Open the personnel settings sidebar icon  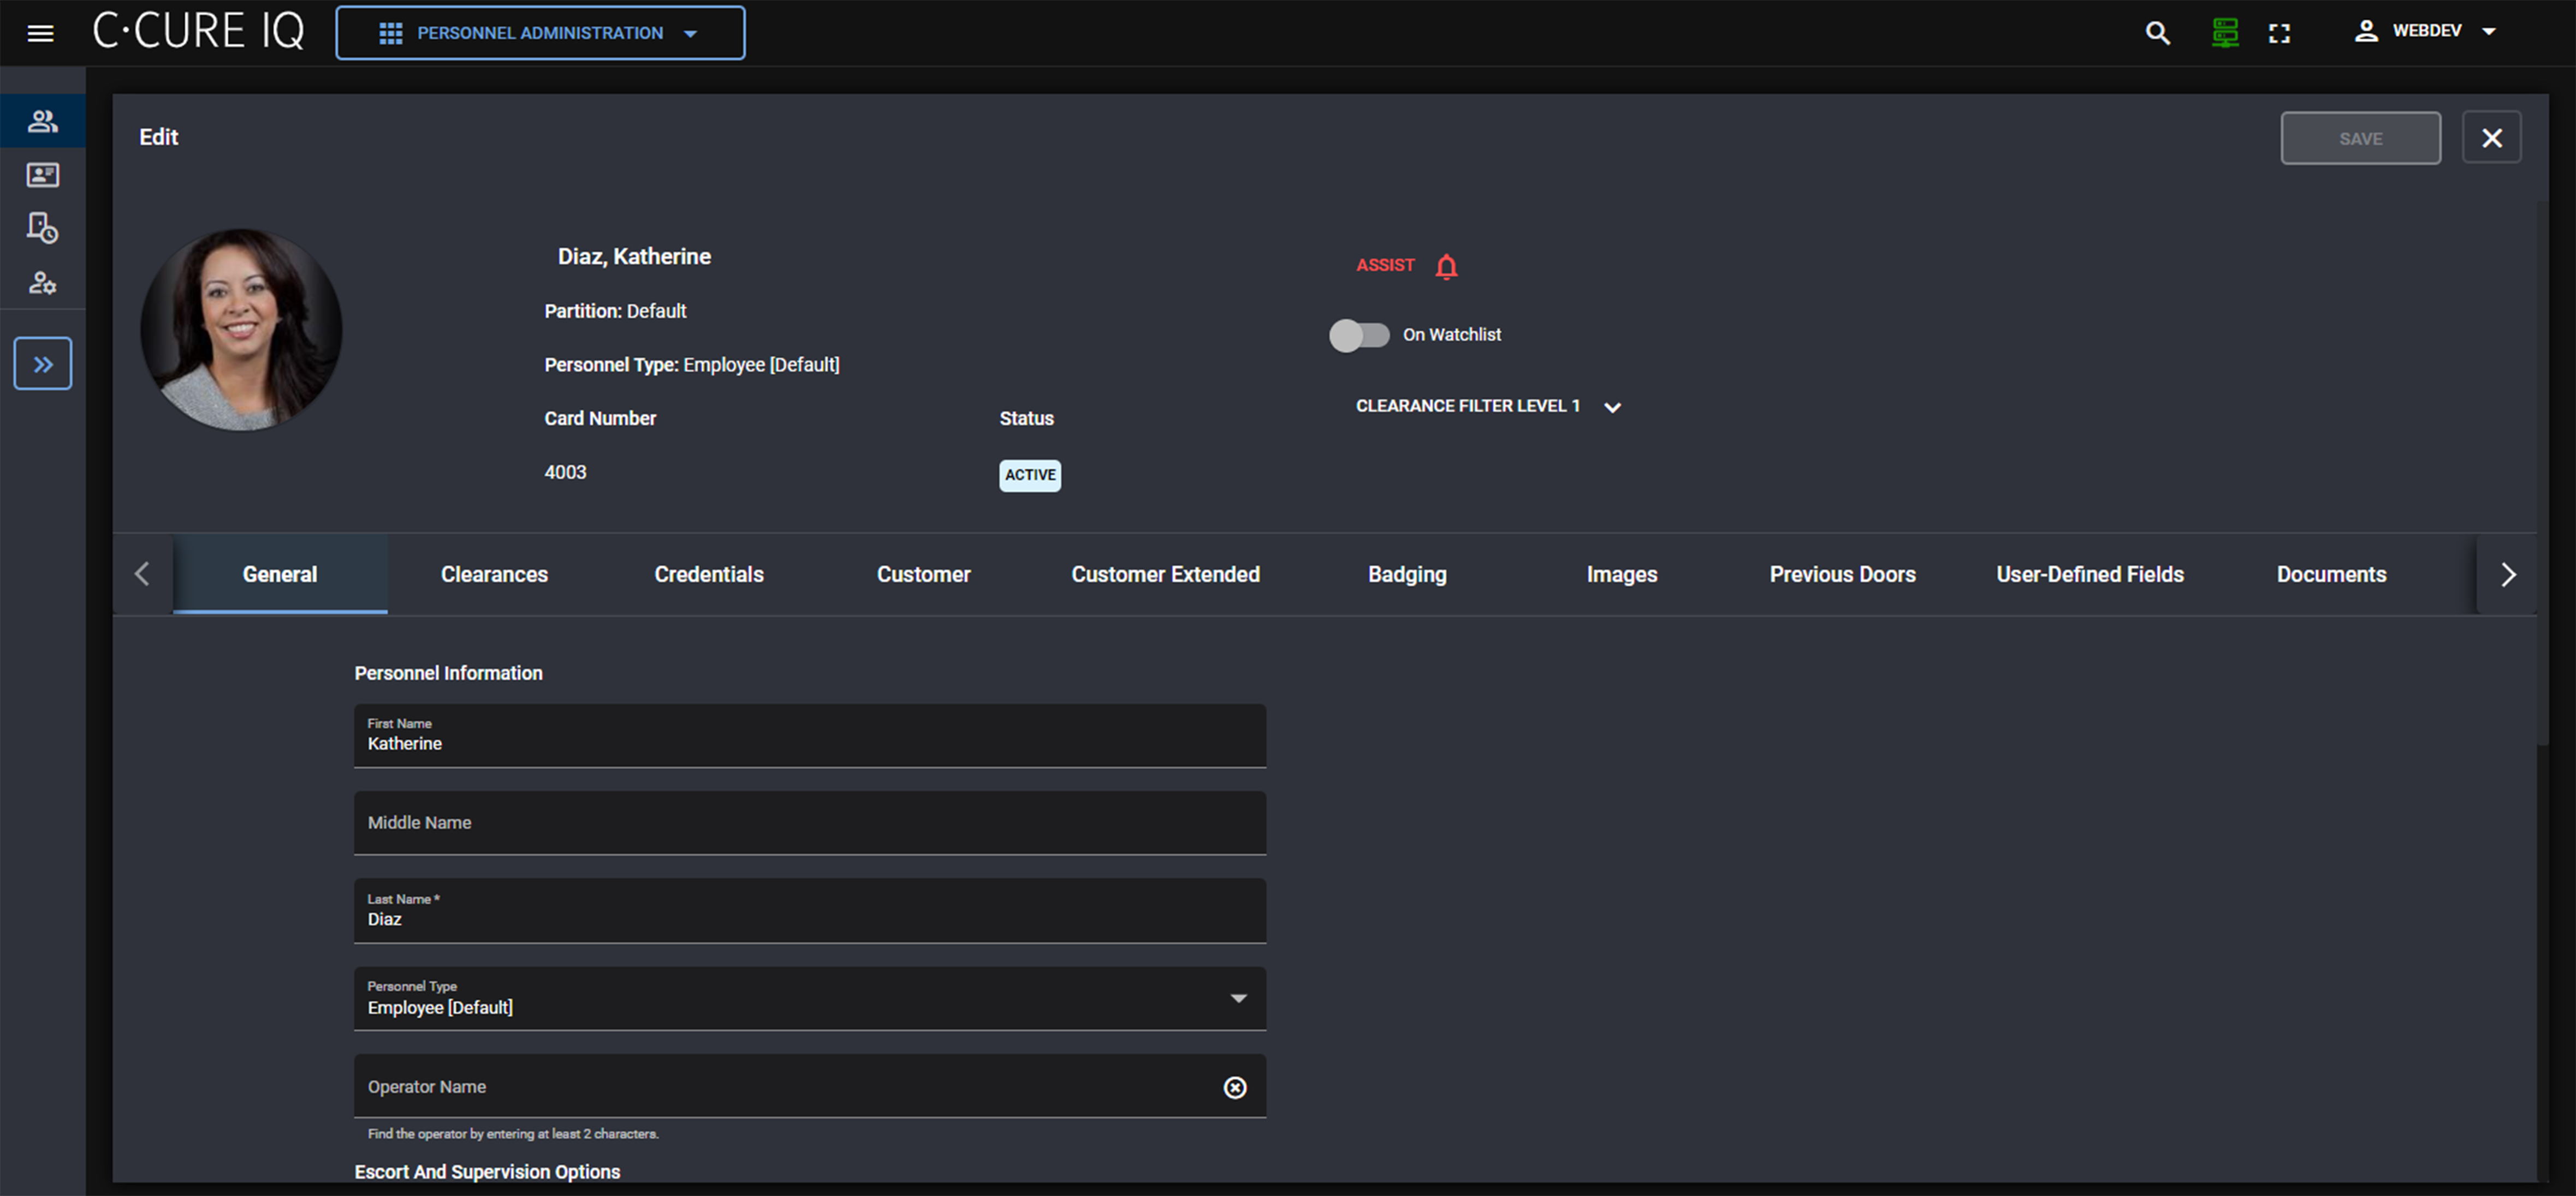pos(42,283)
